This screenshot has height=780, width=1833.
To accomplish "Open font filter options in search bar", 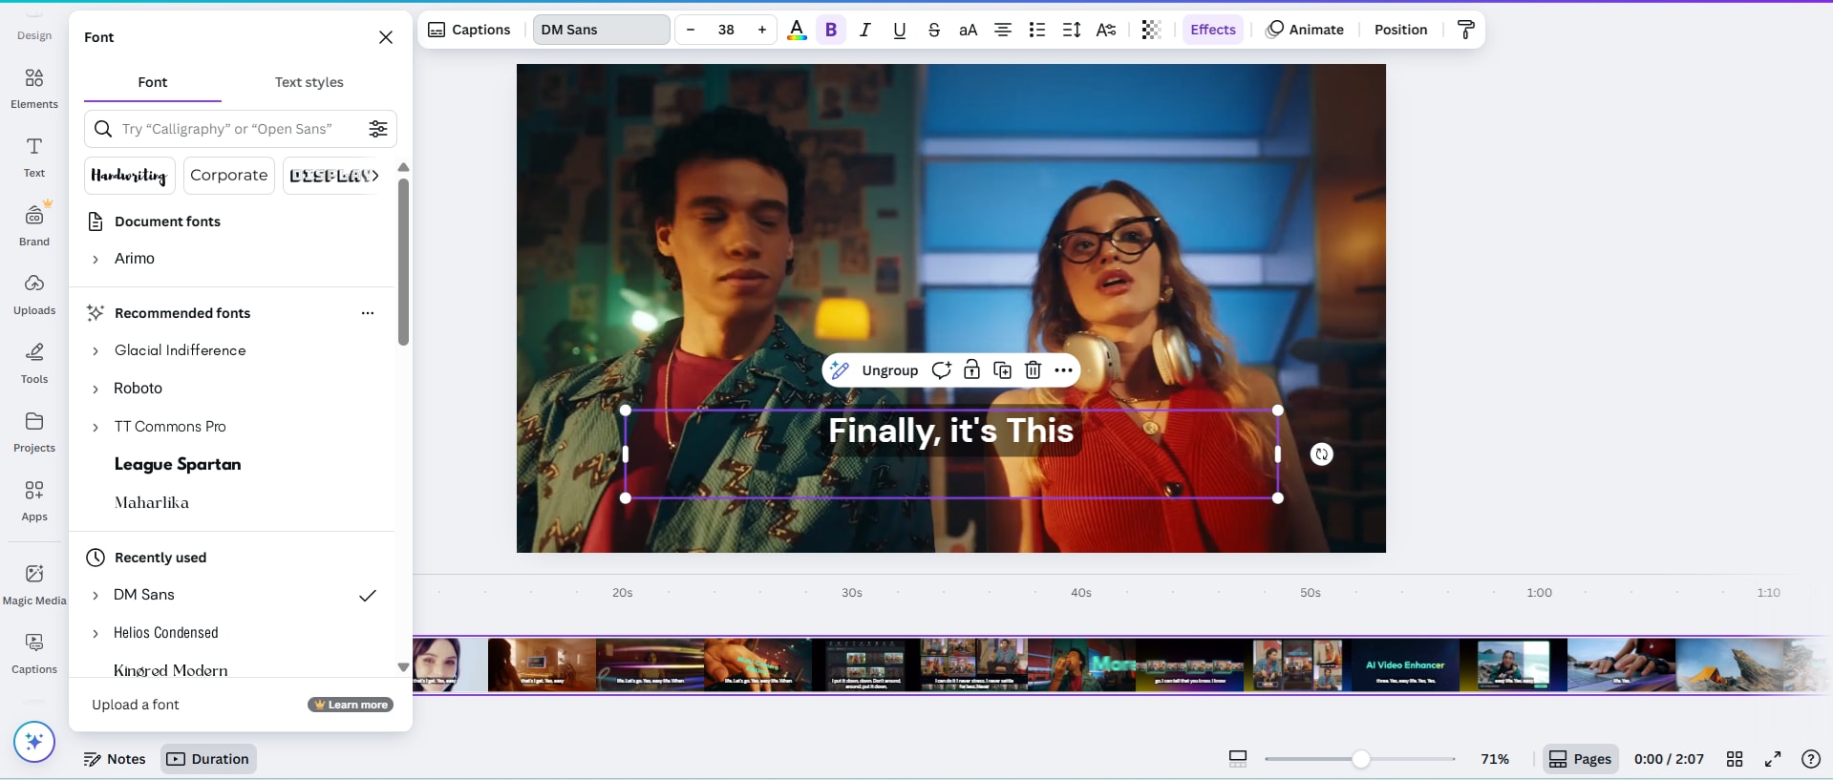I will pyautogui.click(x=378, y=129).
